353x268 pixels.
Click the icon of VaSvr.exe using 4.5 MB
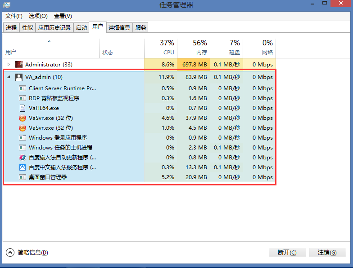[x=23, y=128]
